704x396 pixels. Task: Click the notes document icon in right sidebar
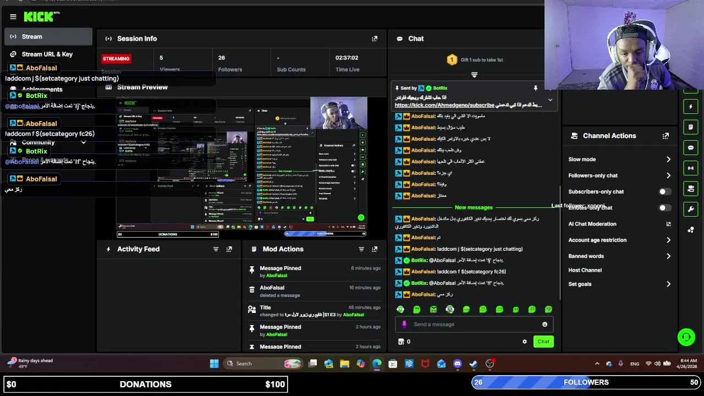pyautogui.click(x=691, y=127)
